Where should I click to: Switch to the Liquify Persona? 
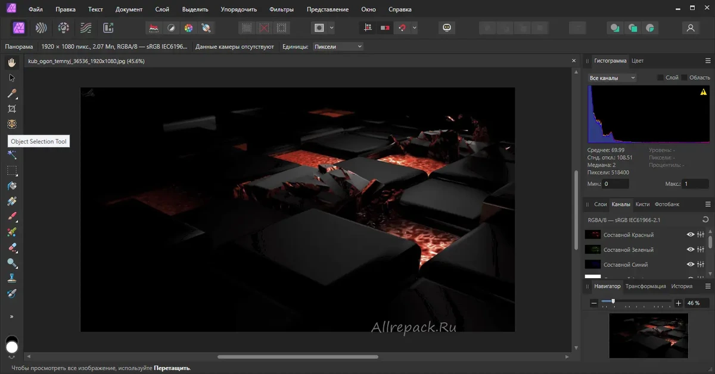point(41,27)
